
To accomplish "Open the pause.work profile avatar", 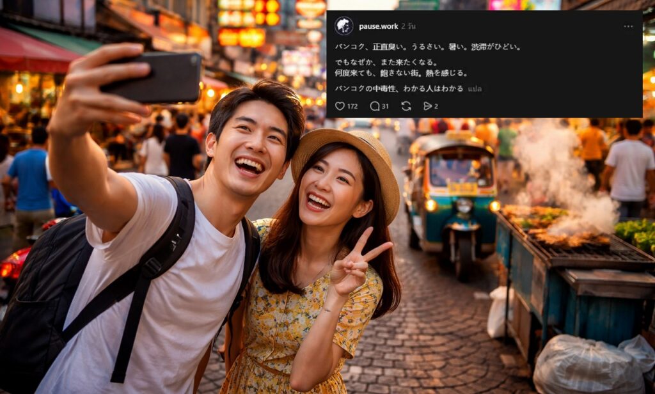I will [343, 26].
